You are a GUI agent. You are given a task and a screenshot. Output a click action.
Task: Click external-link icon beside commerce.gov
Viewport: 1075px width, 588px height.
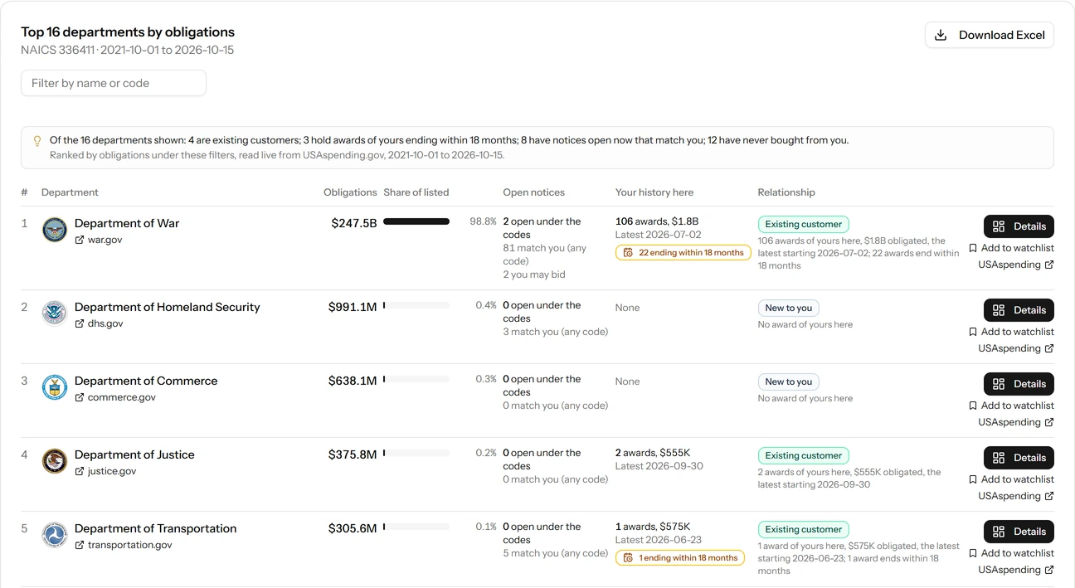(x=80, y=398)
